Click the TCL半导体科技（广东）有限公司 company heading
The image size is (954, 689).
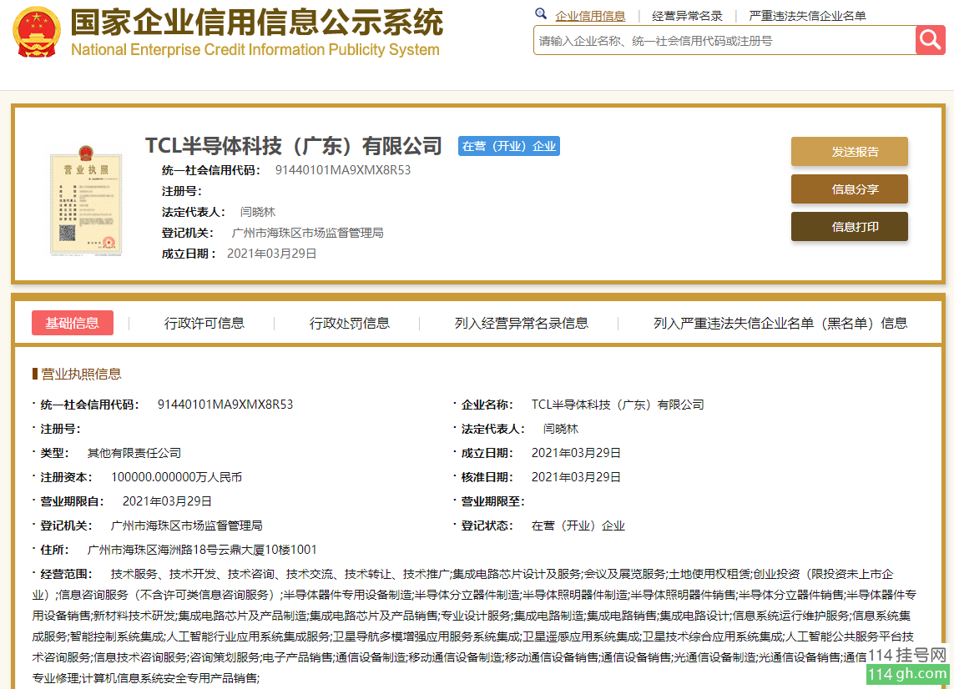pos(294,146)
